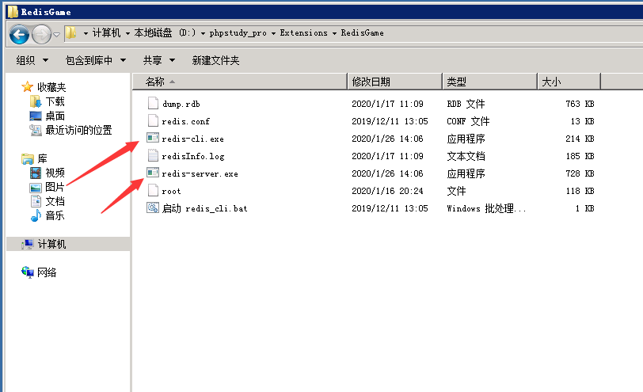Sort by 类型 column header
The image size is (643, 392).
(x=489, y=82)
